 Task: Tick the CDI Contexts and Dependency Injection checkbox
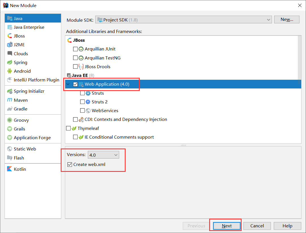click(75, 119)
